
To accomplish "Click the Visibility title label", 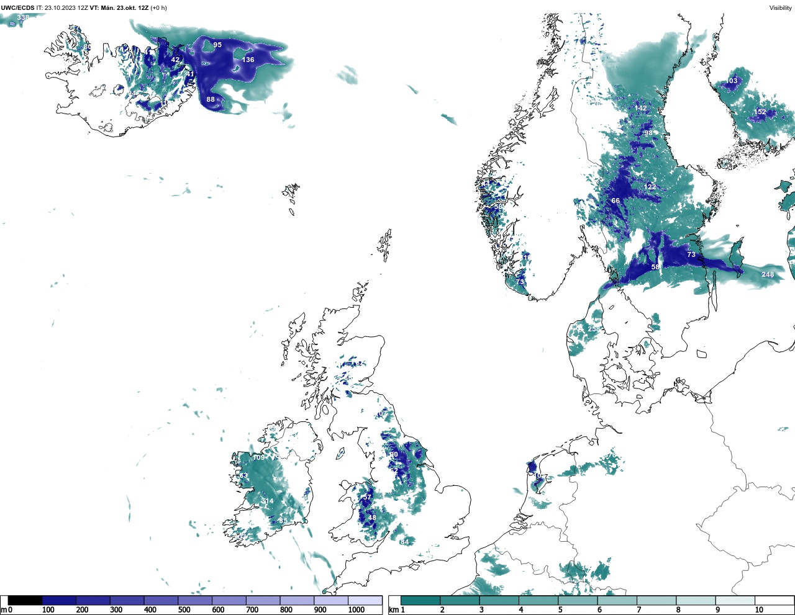I will tap(781, 8).
